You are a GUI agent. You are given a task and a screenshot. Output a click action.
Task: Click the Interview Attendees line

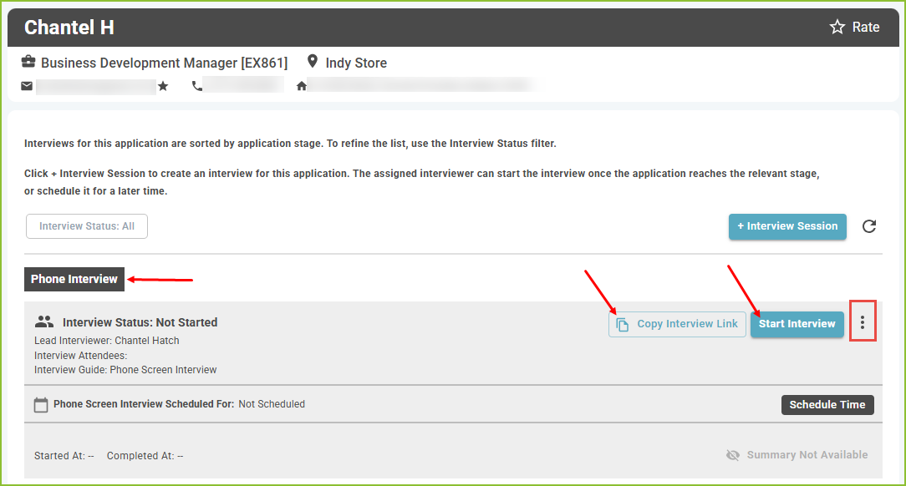tap(81, 356)
